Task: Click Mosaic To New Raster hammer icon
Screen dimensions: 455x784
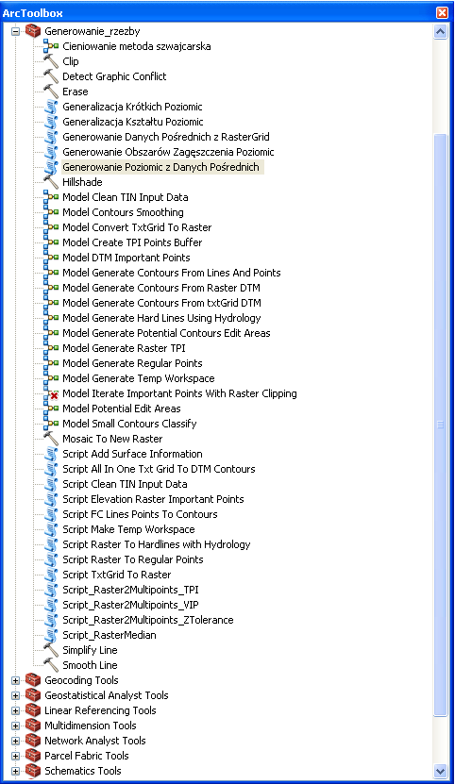Action: click(x=51, y=439)
